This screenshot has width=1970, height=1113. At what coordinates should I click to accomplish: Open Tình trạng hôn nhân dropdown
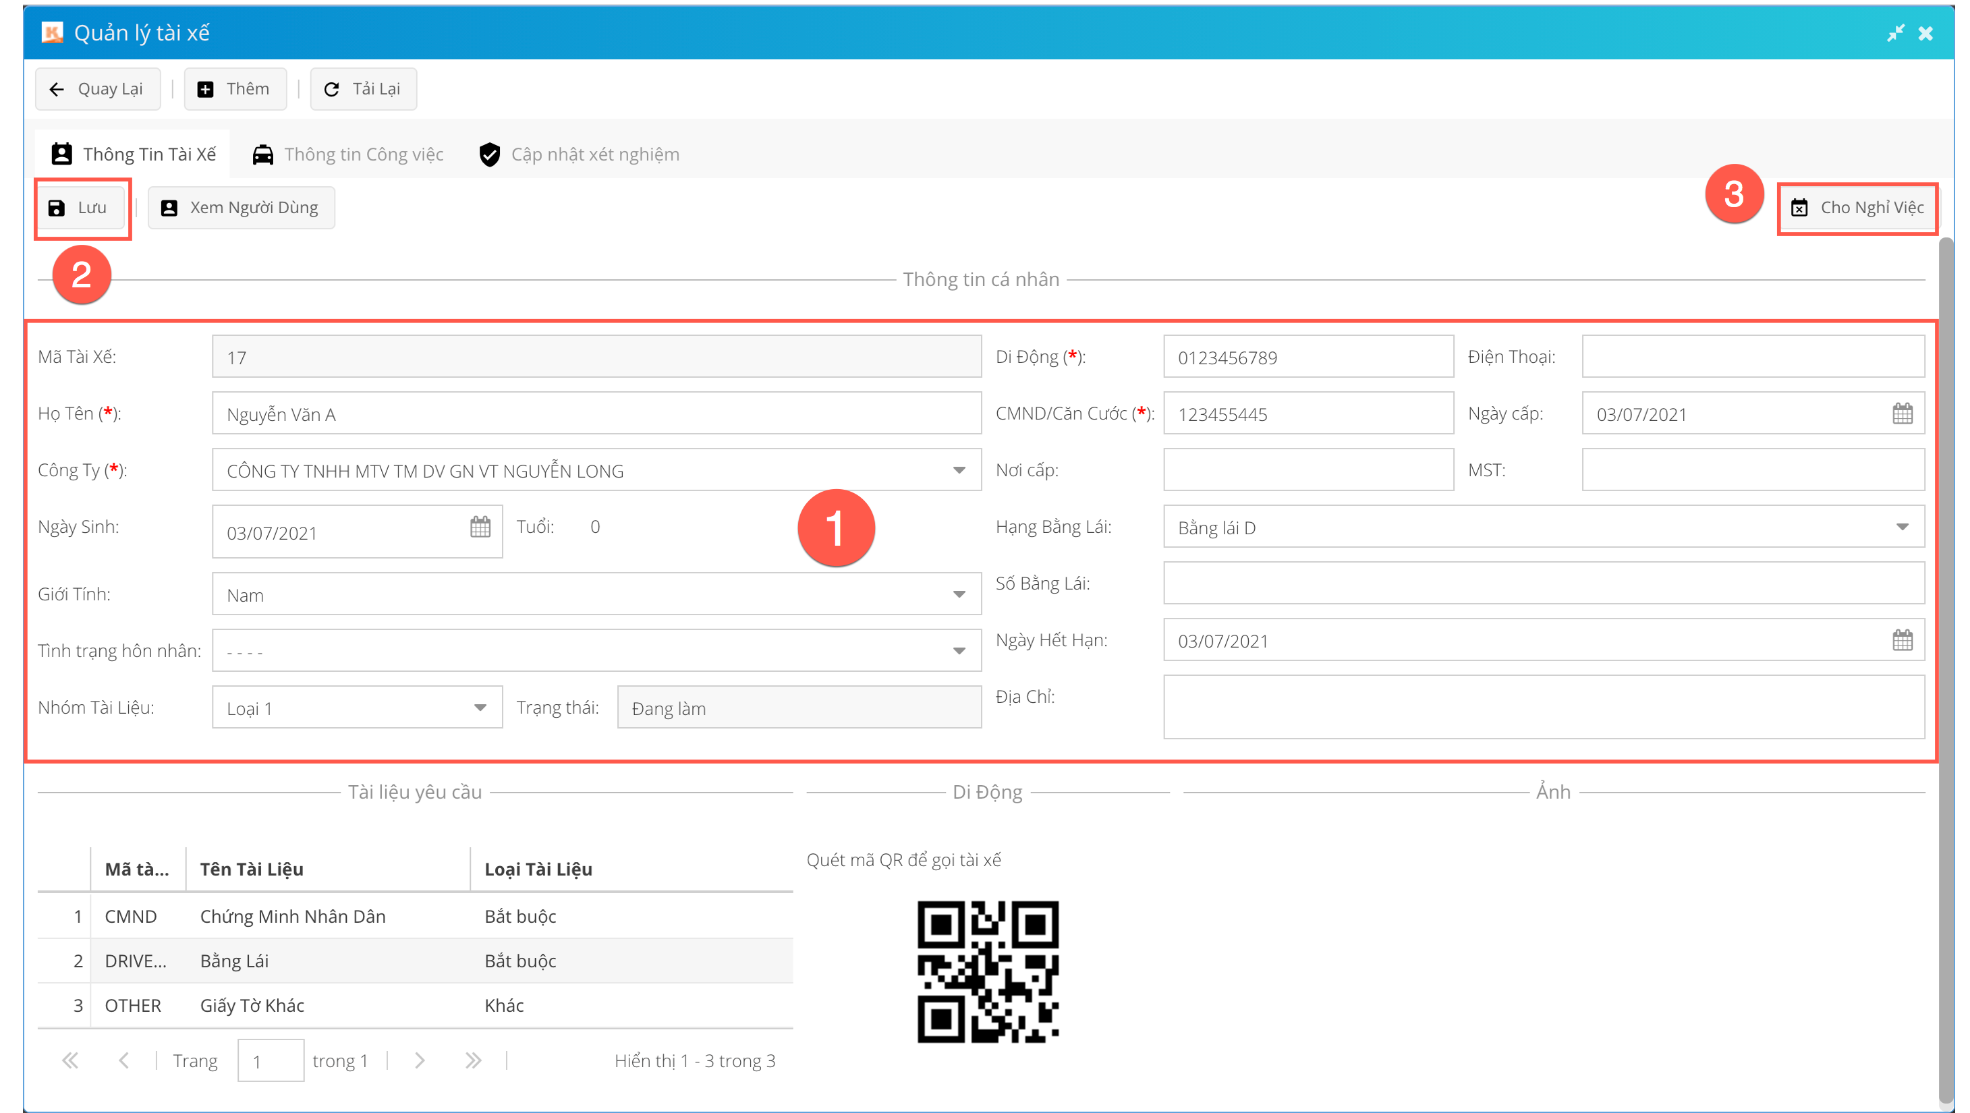coord(959,650)
